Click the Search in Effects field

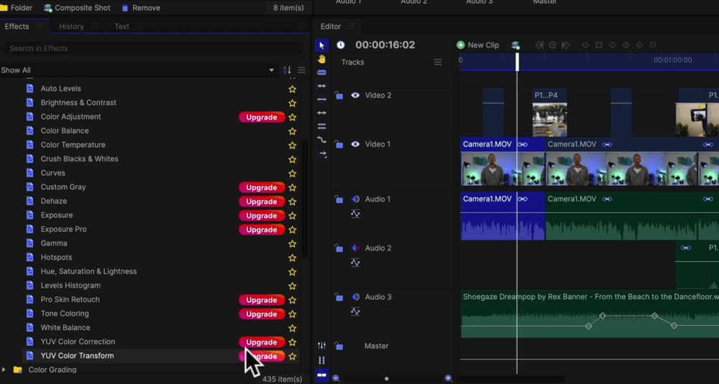pyautogui.click(x=153, y=48)
